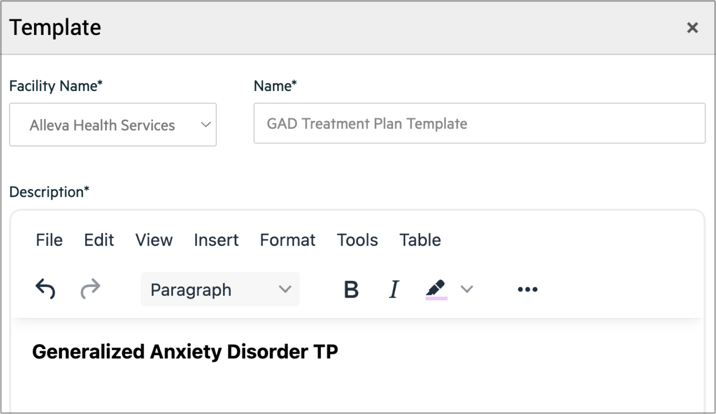Image resolution: width=716 pixels, height=414 pixels.
Task: Open the Edit menu
Action: pos(99,240)
